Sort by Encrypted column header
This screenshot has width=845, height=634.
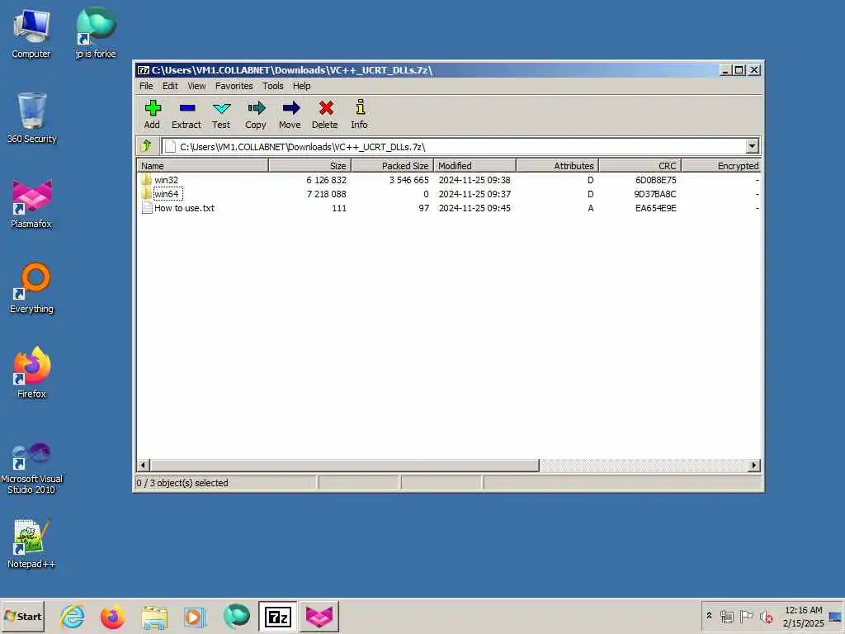tap(721, 165)
